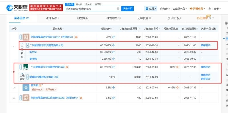View indirect holding path icon next to 0.45%
Viewport: 228px width, 113px height.
coord(177,88)
